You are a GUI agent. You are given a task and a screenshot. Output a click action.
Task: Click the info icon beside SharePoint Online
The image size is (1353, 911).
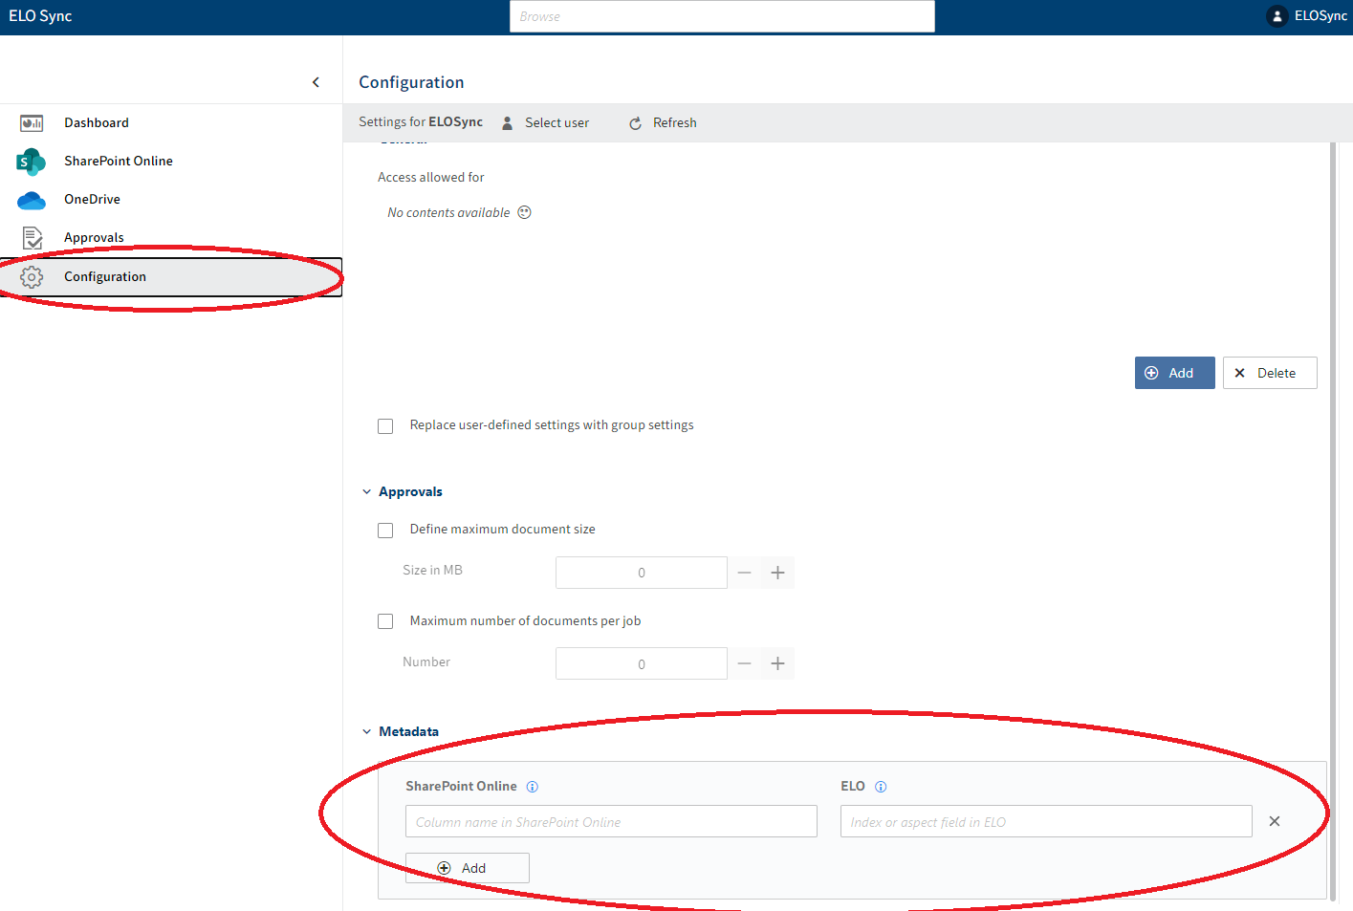(533, 787)
